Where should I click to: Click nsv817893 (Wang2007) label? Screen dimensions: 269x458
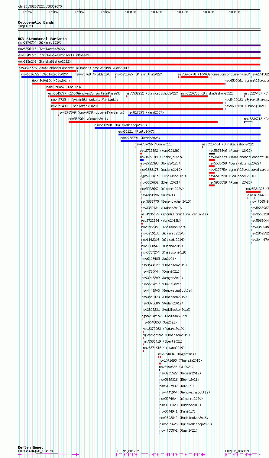146,112
